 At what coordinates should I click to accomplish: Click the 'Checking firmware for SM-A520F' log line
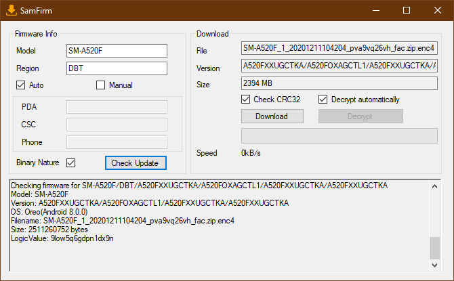tap(199, 186)
